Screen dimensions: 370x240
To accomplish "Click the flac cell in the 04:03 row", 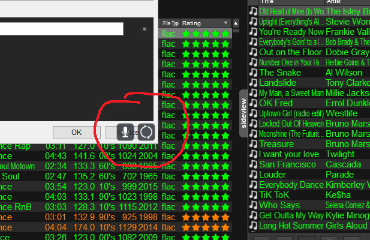I will point(169,197).
